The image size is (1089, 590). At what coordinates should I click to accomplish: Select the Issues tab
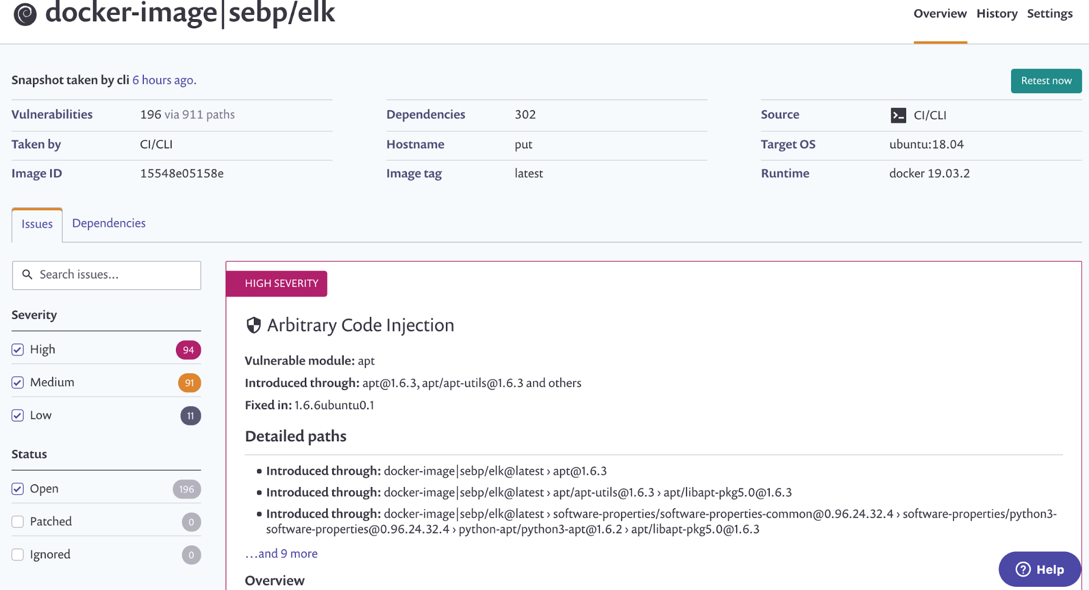coord(37,224)
